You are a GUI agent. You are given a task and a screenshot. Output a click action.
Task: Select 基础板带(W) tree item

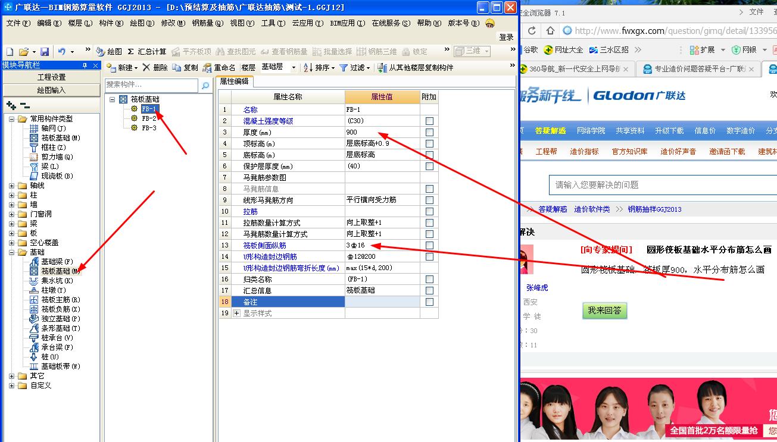[x=61, y=366]
